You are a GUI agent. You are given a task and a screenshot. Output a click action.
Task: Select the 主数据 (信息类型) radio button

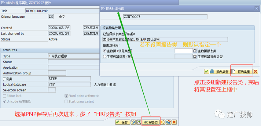pyautogui.click(x=105, y=51)
